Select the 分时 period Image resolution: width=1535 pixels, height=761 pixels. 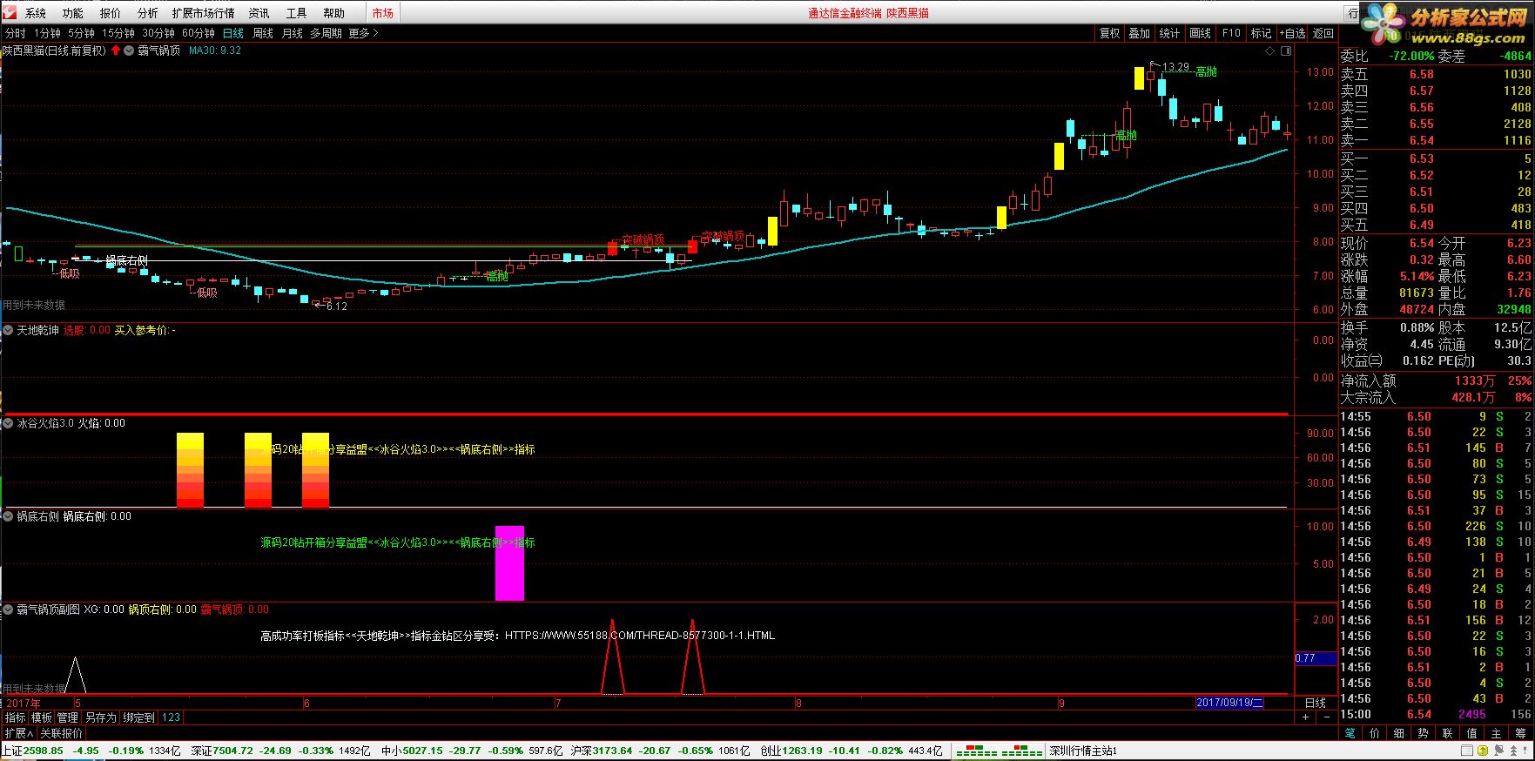point(15,33)
